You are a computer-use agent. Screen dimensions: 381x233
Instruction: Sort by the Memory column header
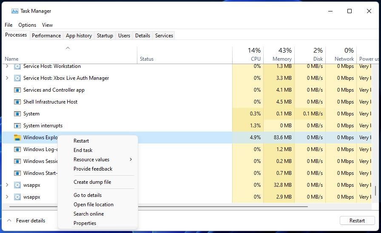pyautogui.click(x=279, y=55)
